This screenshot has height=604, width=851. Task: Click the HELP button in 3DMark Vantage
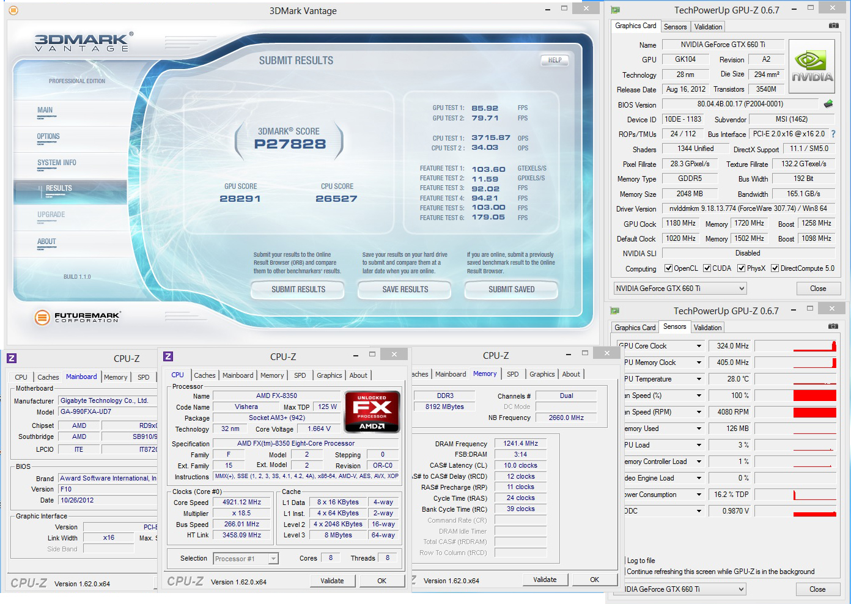pyautogui.click(x=554, y=60)
